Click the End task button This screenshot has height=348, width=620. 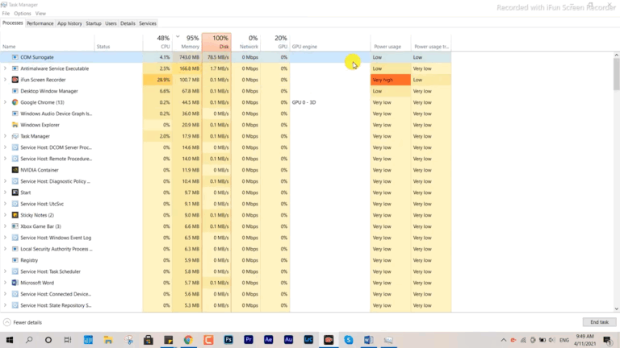599,322
